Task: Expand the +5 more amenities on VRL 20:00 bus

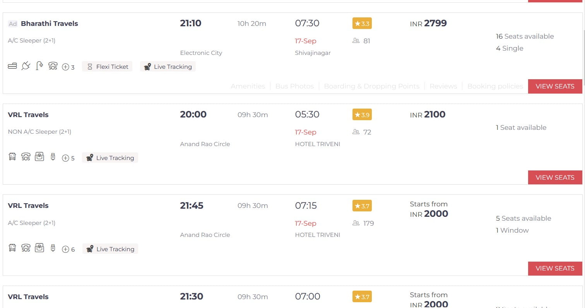Action: point(68,158)
